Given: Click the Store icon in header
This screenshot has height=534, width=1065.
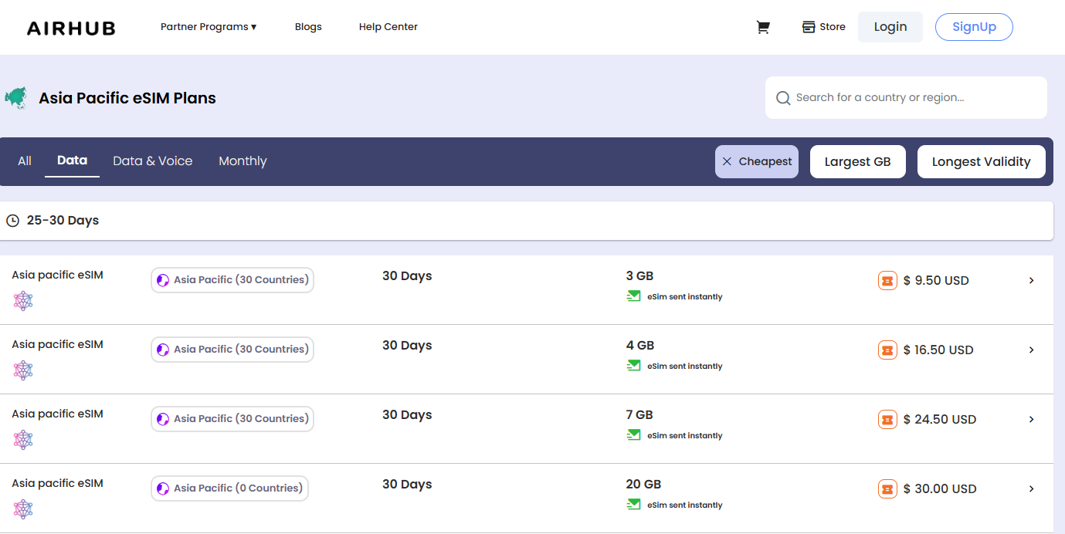Looking at the screenshot, I should [x=809, y=27].
